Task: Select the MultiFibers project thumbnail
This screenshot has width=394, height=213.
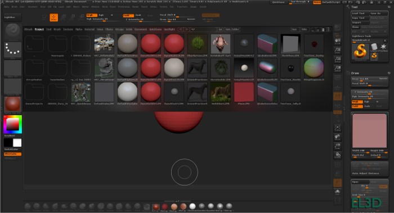Action: (221, 92)
